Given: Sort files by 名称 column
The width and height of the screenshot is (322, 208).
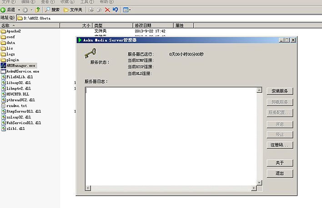Looking at the screenshot, I should pos(30,25).
